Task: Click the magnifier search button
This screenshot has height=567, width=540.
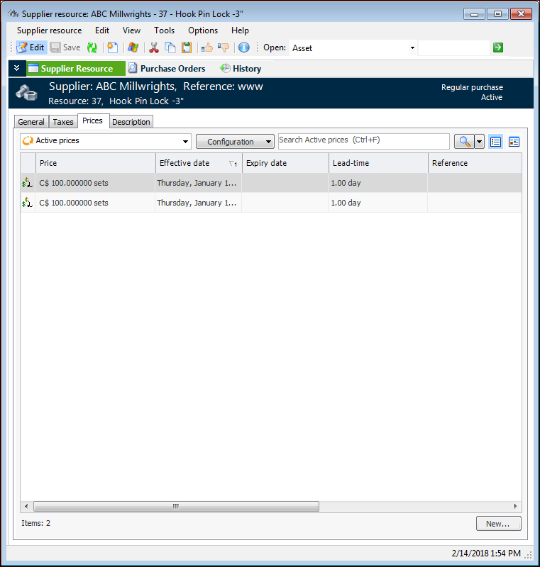Action: point(464,141)
